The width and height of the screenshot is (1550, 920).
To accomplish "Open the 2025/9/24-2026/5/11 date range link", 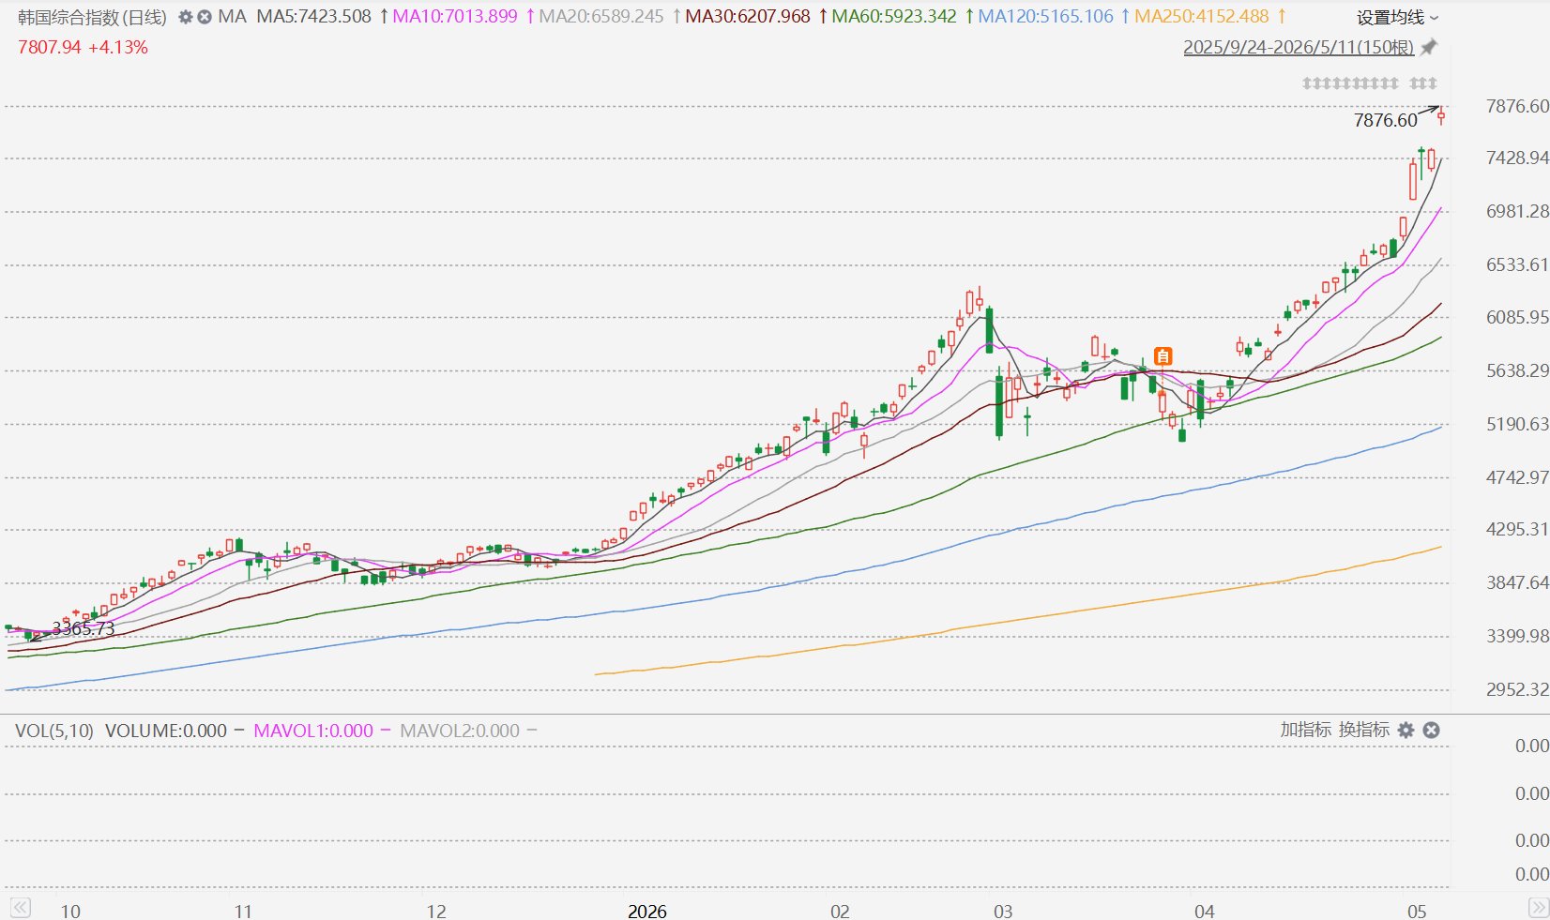I will (1299, 47).
